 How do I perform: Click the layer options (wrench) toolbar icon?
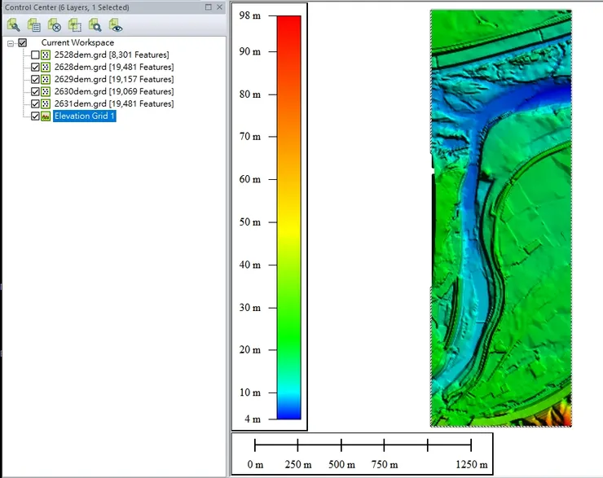pyautogui.click(x=13, y=25)
